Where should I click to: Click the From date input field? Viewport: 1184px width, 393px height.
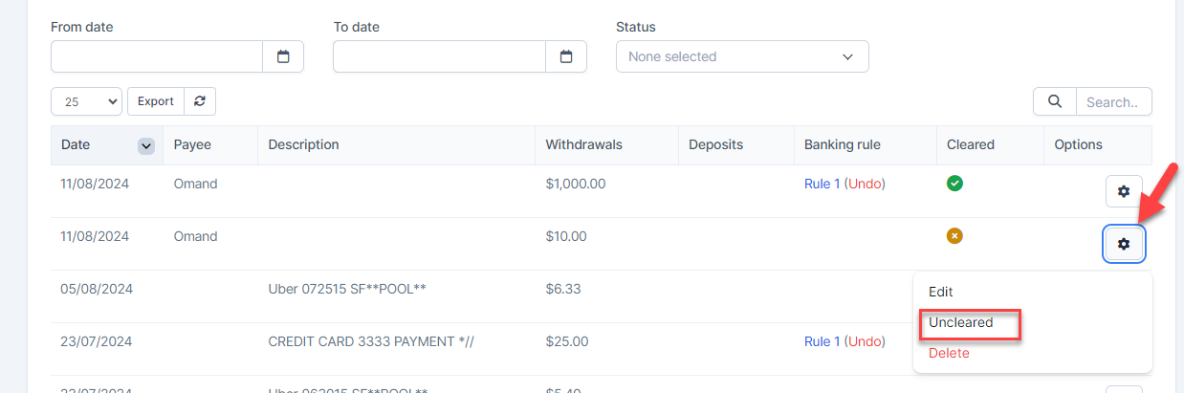(157, 56)
